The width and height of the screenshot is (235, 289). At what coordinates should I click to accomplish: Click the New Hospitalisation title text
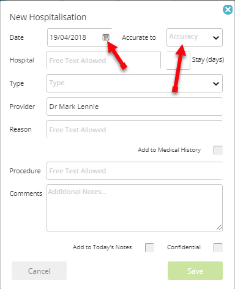pyautogui.click(x=48, y=17)
